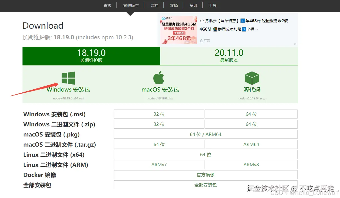Click the 长期维护版 18.19.0 version subtitle
Viewport: 340px width, 198px height.
tap(78, 37)
